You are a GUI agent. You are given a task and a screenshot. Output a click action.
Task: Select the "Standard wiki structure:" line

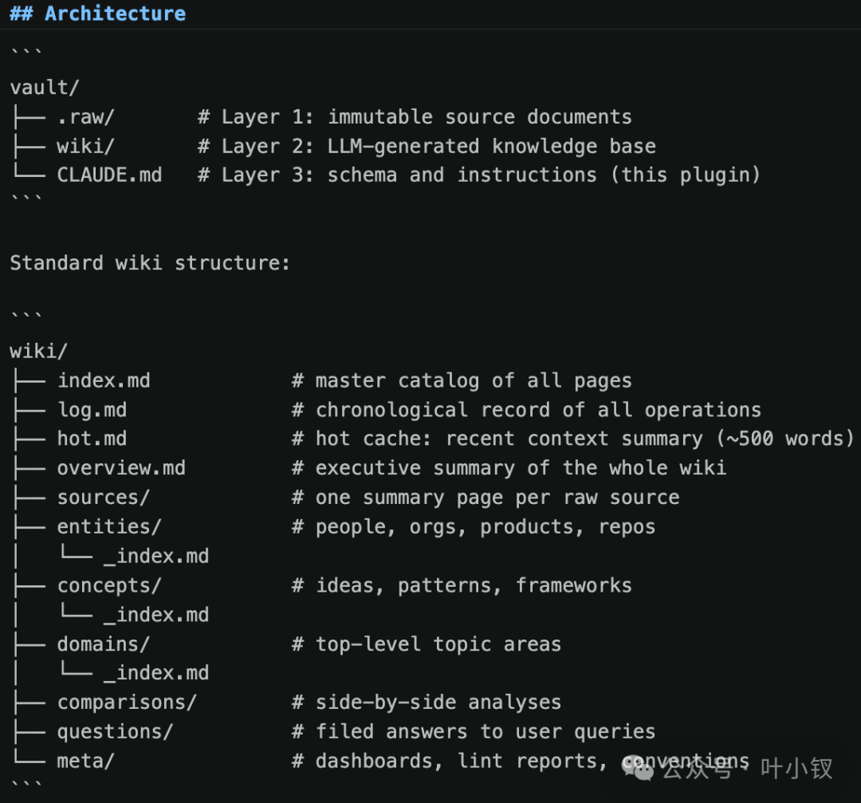150,263
